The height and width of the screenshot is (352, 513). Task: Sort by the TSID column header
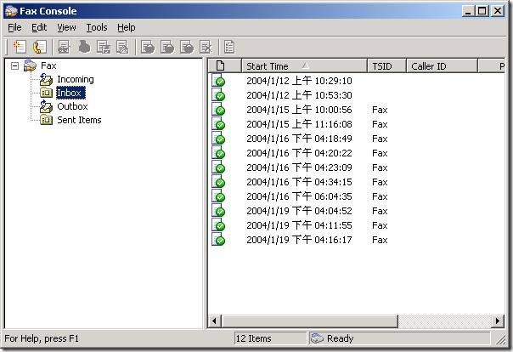click(x=386, y=66)
